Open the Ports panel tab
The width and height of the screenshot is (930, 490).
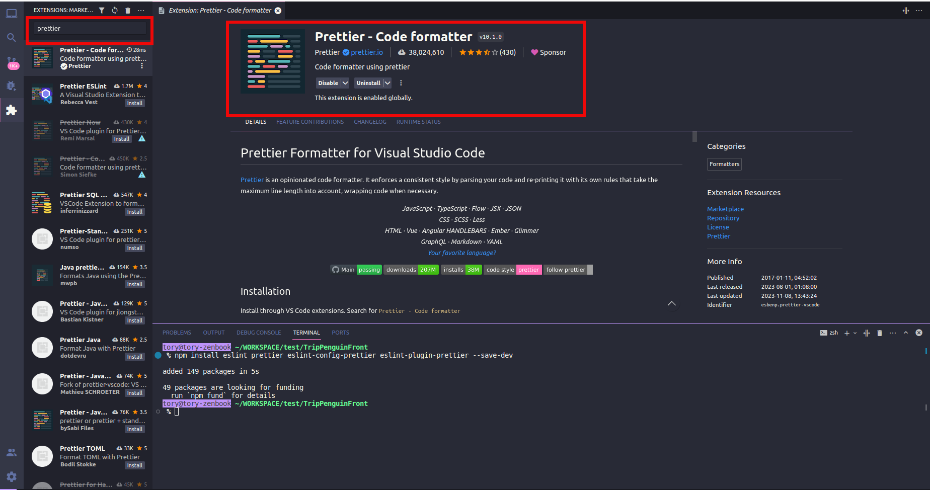(x=340, y=333)
